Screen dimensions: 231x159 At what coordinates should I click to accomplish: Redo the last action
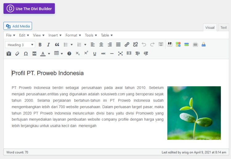(152, 44)
